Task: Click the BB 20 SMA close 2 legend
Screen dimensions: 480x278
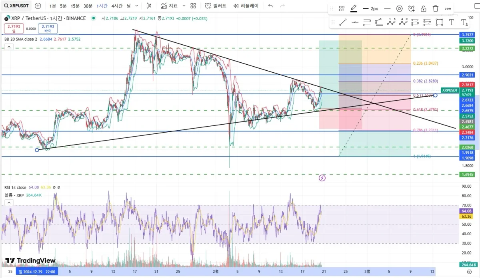Action: coord(21,39)
